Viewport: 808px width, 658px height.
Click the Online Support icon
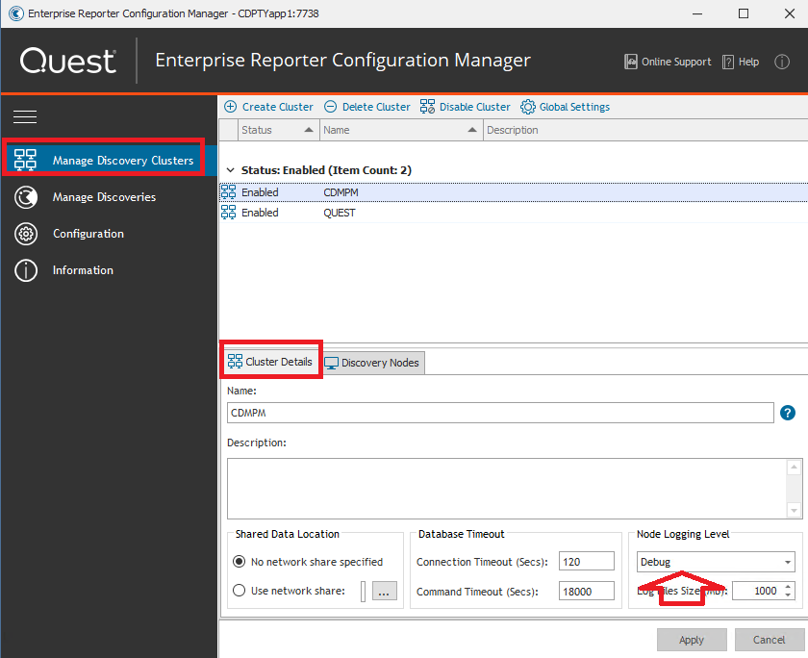(x=631, y=62)
